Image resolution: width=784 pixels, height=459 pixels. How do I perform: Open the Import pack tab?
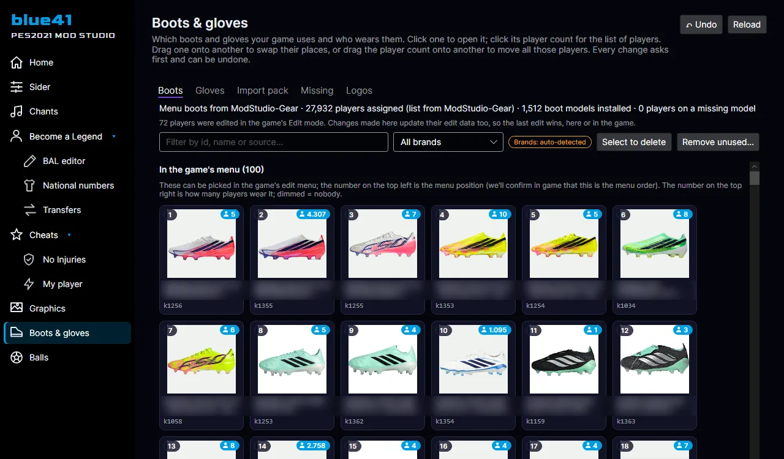[263, 91]
